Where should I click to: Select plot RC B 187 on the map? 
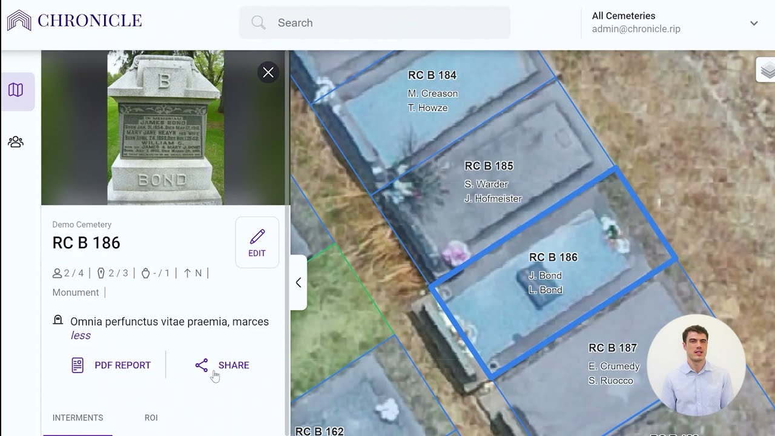pyautogui.click(x=613, y=348)
